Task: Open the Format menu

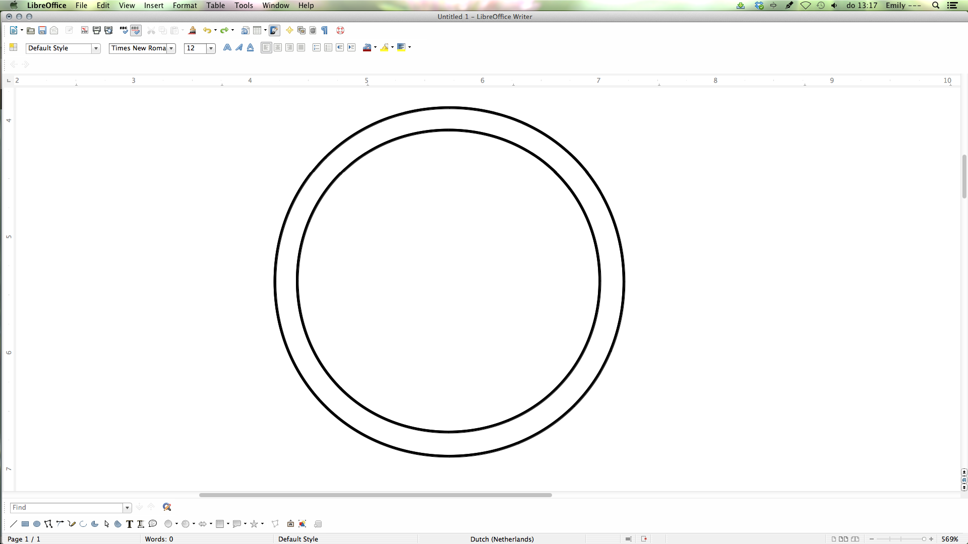Action: [185, 6]
